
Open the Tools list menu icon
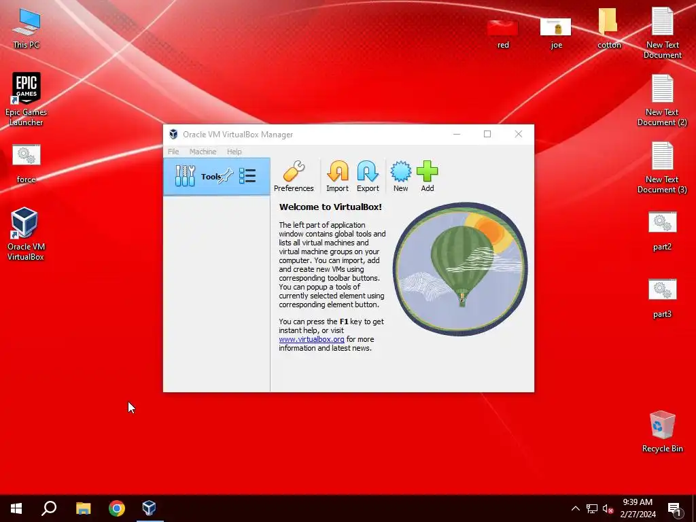[x=247, y=176]
